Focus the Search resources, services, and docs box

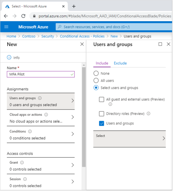pos(114,27)
